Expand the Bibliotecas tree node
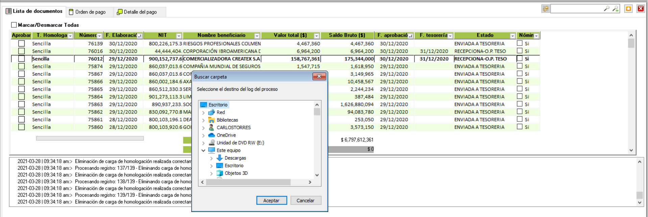 coord(203,120)
